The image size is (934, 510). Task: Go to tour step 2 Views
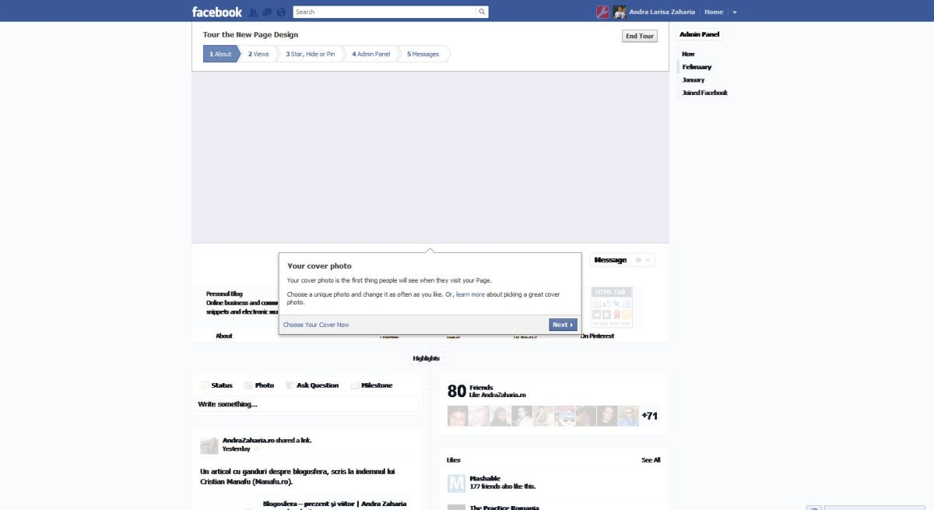[258, 54]
